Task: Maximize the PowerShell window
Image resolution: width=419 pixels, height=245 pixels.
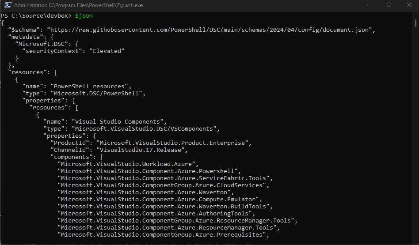Action: pyautogui.click(x=389, y=5)
